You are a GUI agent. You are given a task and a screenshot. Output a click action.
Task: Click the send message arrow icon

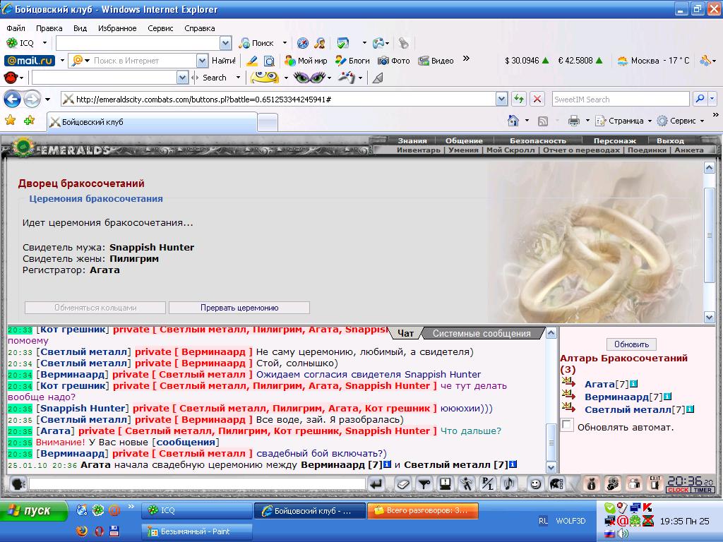point(376,483)
